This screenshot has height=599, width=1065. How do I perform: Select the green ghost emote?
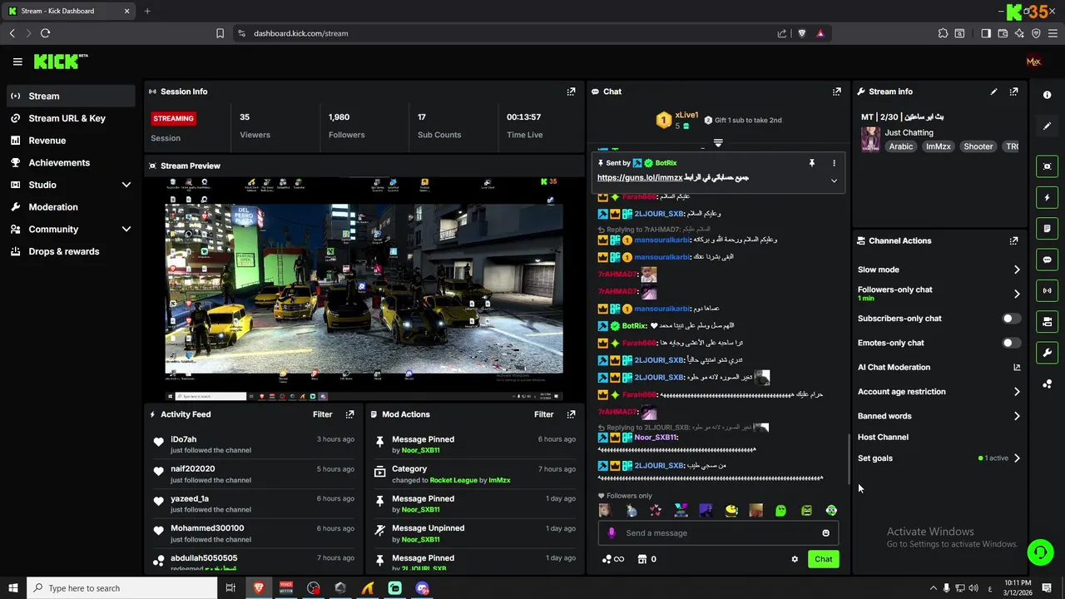[780, 511]
